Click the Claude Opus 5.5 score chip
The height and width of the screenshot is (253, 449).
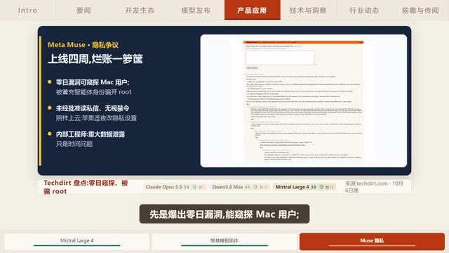175,187
